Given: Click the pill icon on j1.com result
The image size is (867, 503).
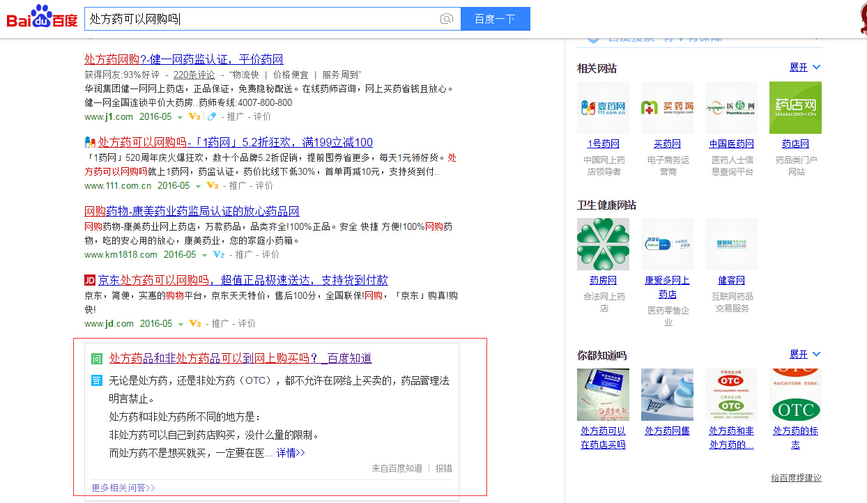Looking at the screenshot, I should click(212, 117).
